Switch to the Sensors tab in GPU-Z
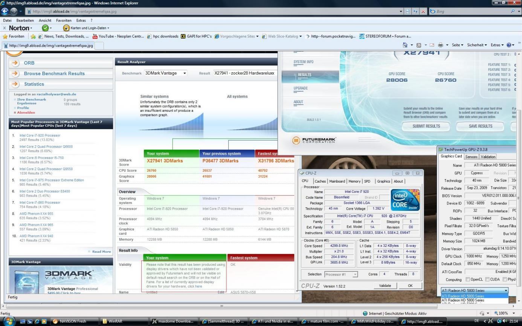522x326 pixels. [471, 157]
